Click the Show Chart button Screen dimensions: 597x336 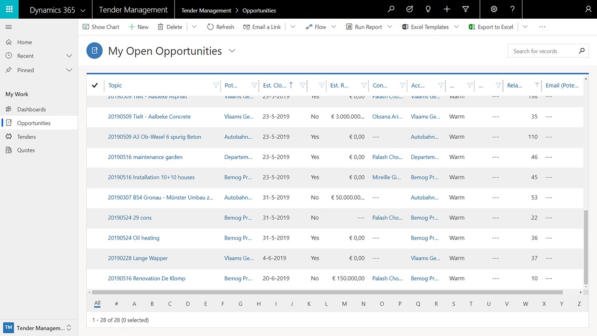point(101,27)
